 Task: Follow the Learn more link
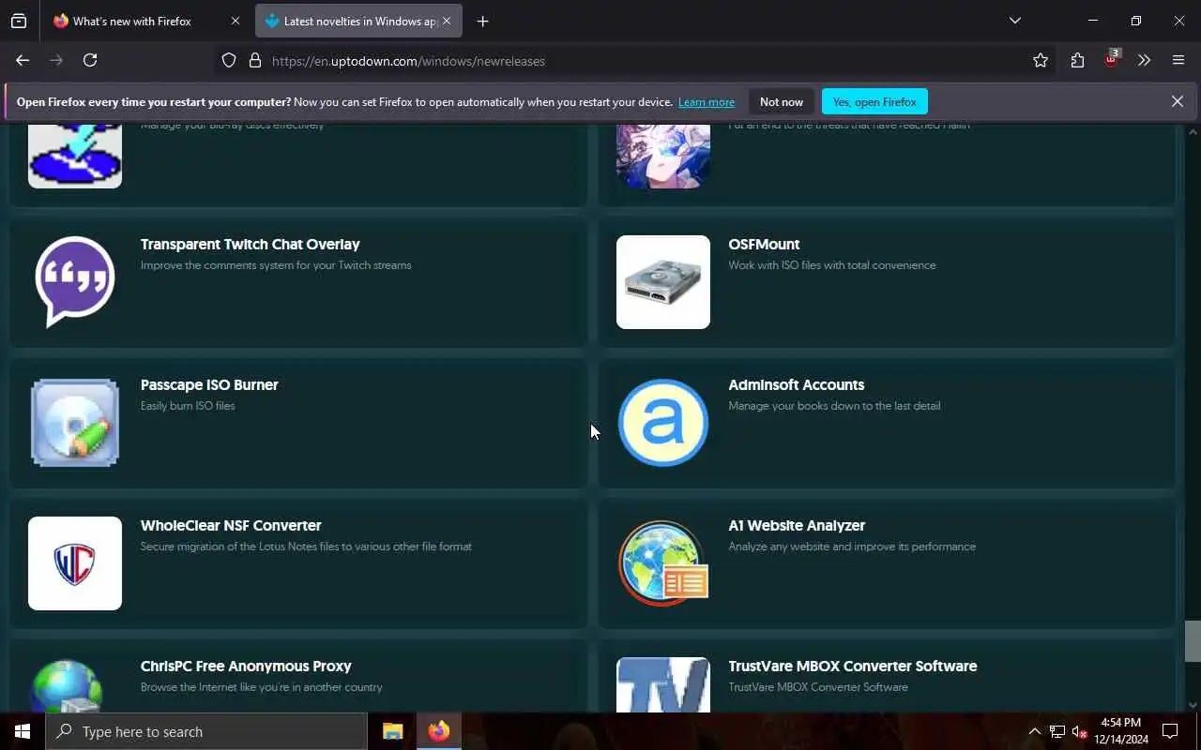pyautogui.click(x=707, y=102)
